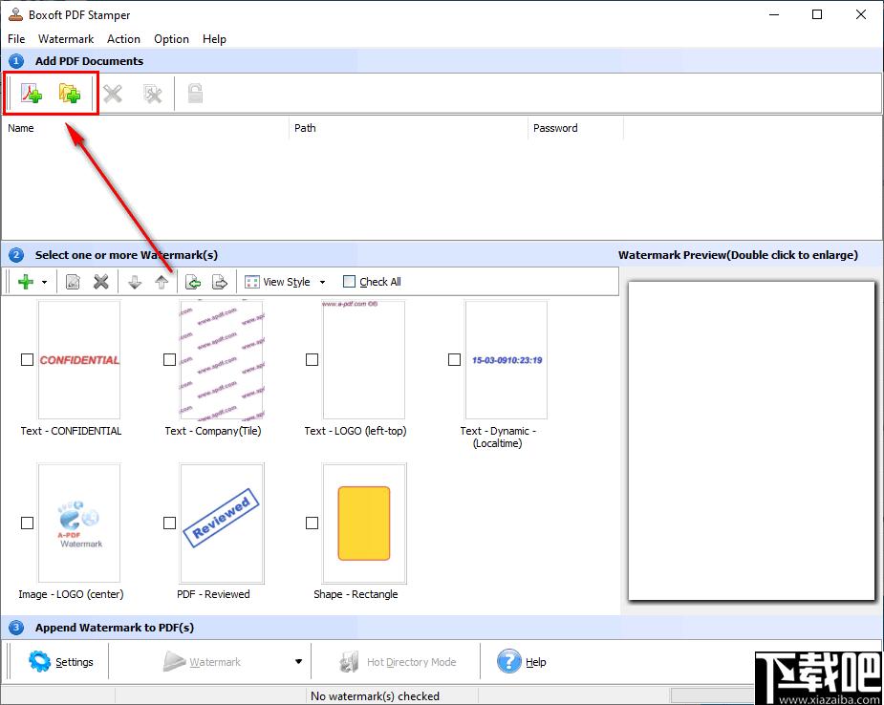Expand the Watermark button dropdown arrow
The height and width of the screenshot is (705, 884).
(x=298, y=662)
